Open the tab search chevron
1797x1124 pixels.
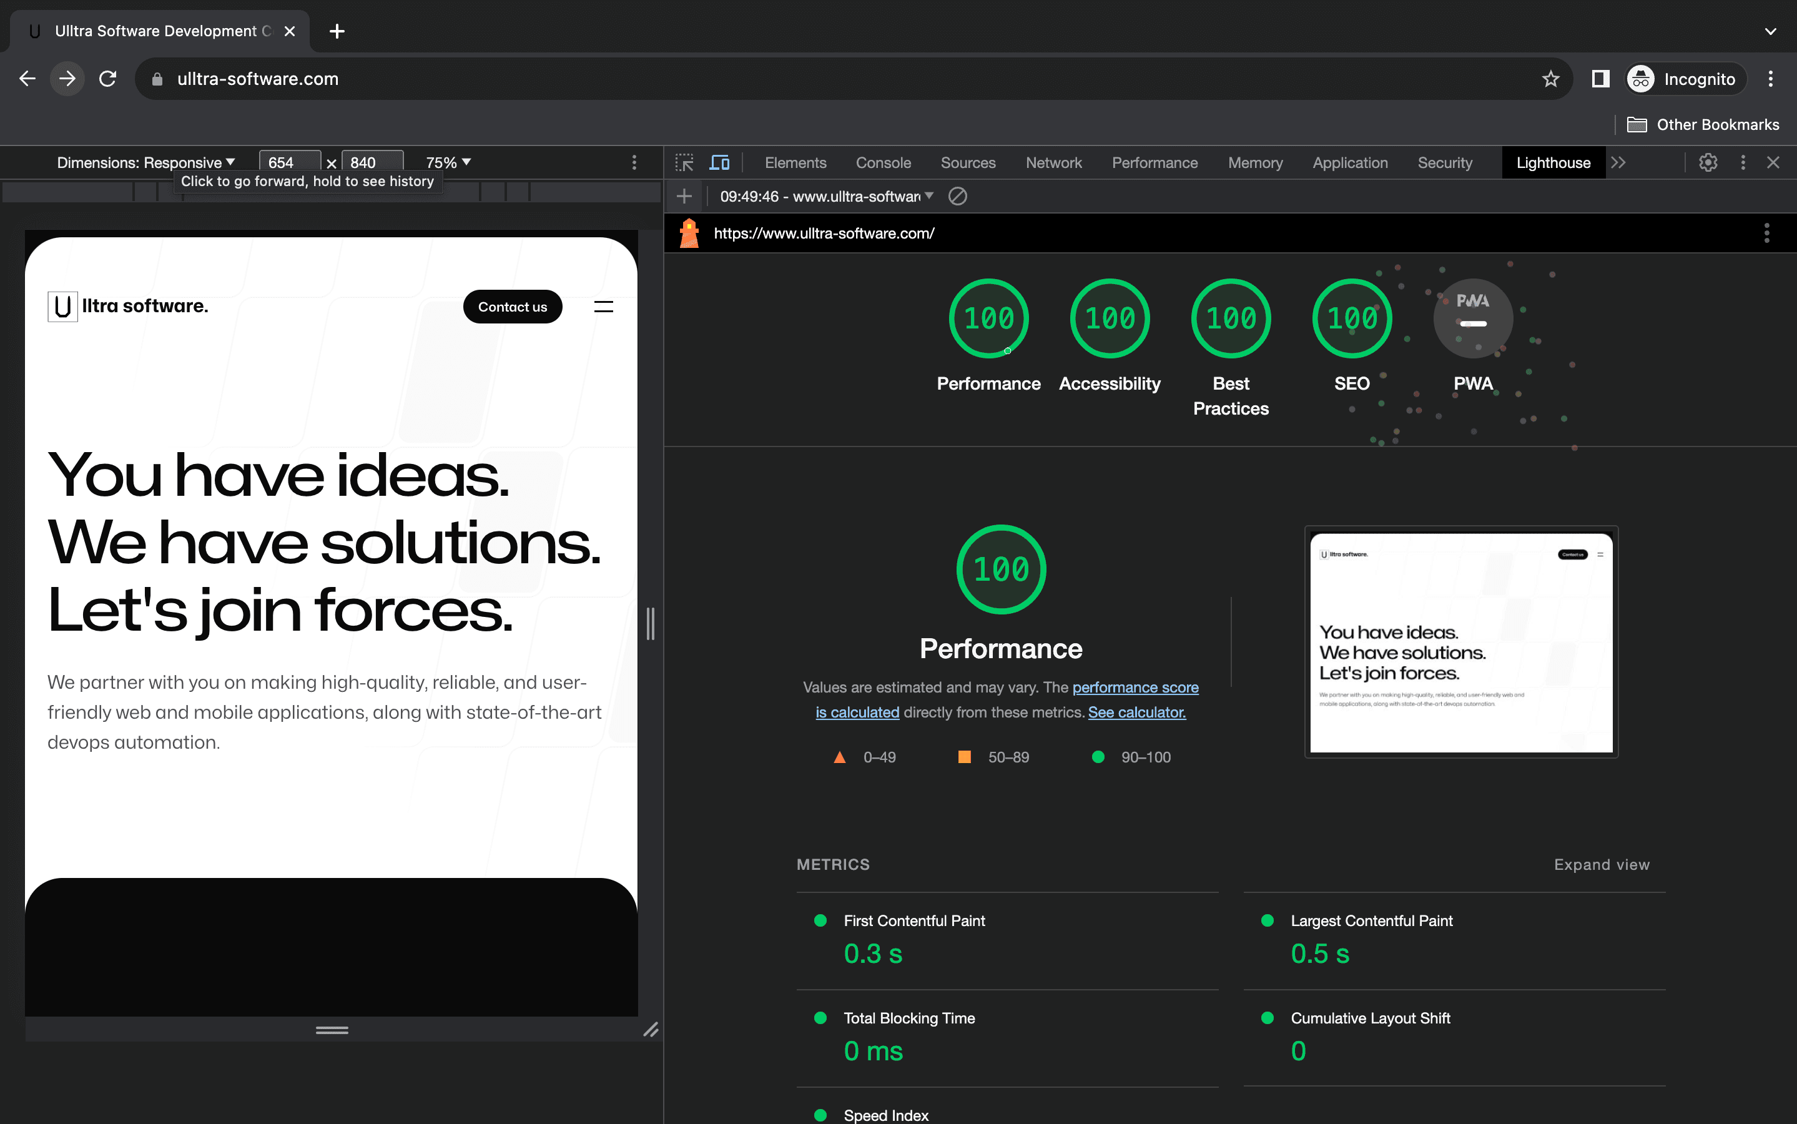pos(1770,31)
